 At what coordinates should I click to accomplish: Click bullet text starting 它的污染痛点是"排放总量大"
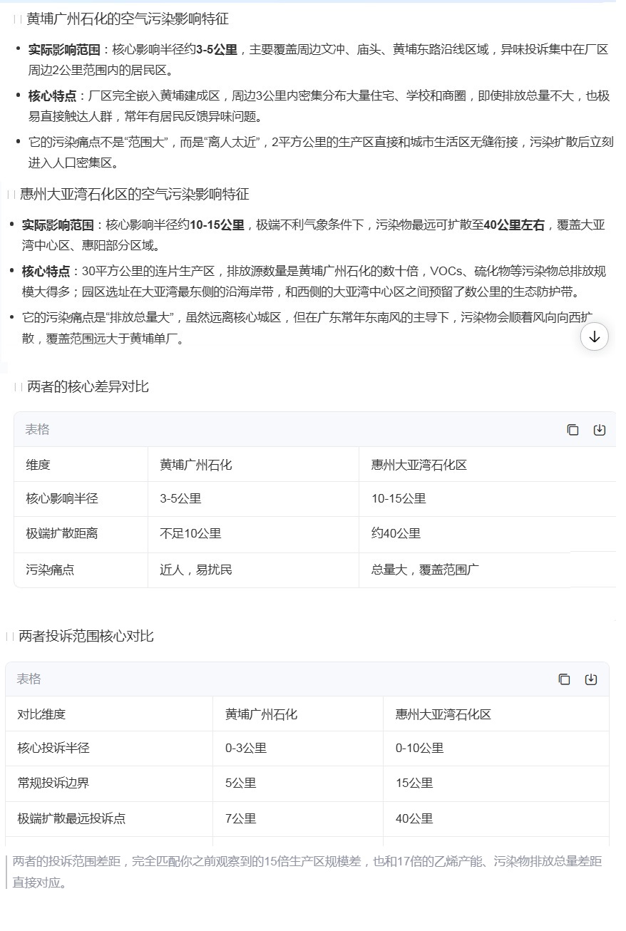coord(308,328)
